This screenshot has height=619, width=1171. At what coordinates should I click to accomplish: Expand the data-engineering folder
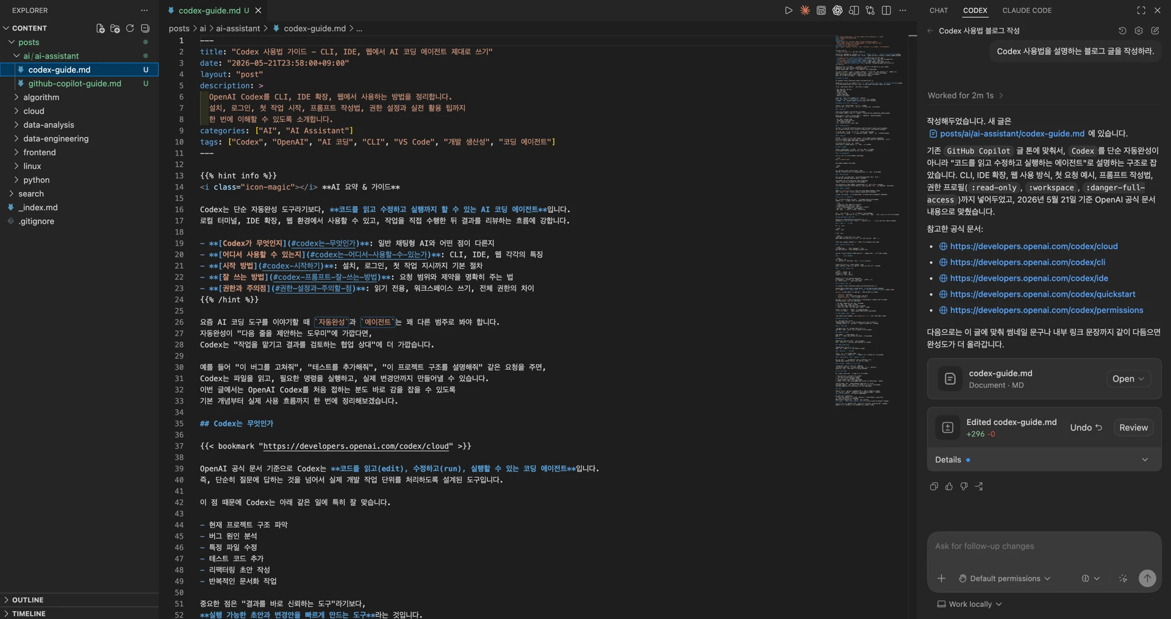click(79, 138)
